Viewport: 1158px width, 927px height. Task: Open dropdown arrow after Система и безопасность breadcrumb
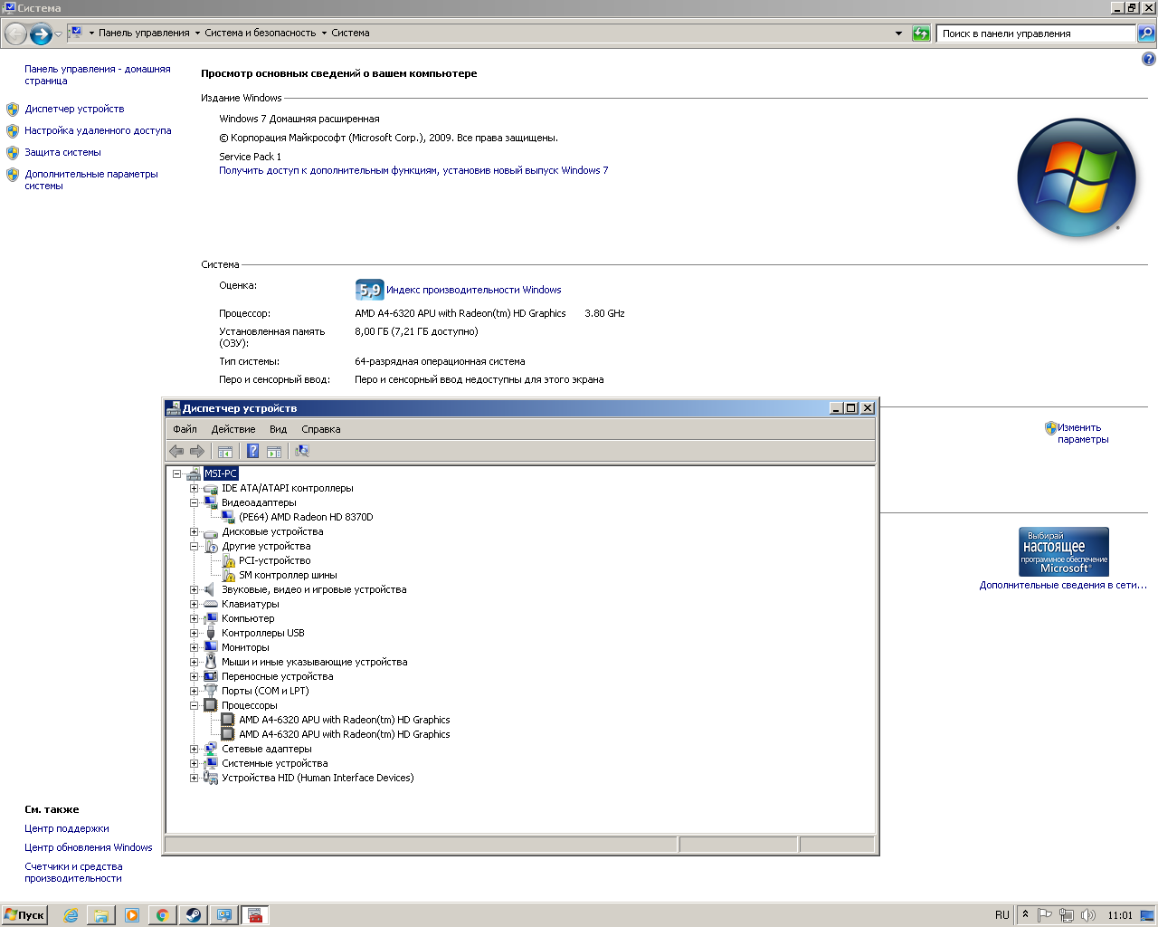[324, 33]
